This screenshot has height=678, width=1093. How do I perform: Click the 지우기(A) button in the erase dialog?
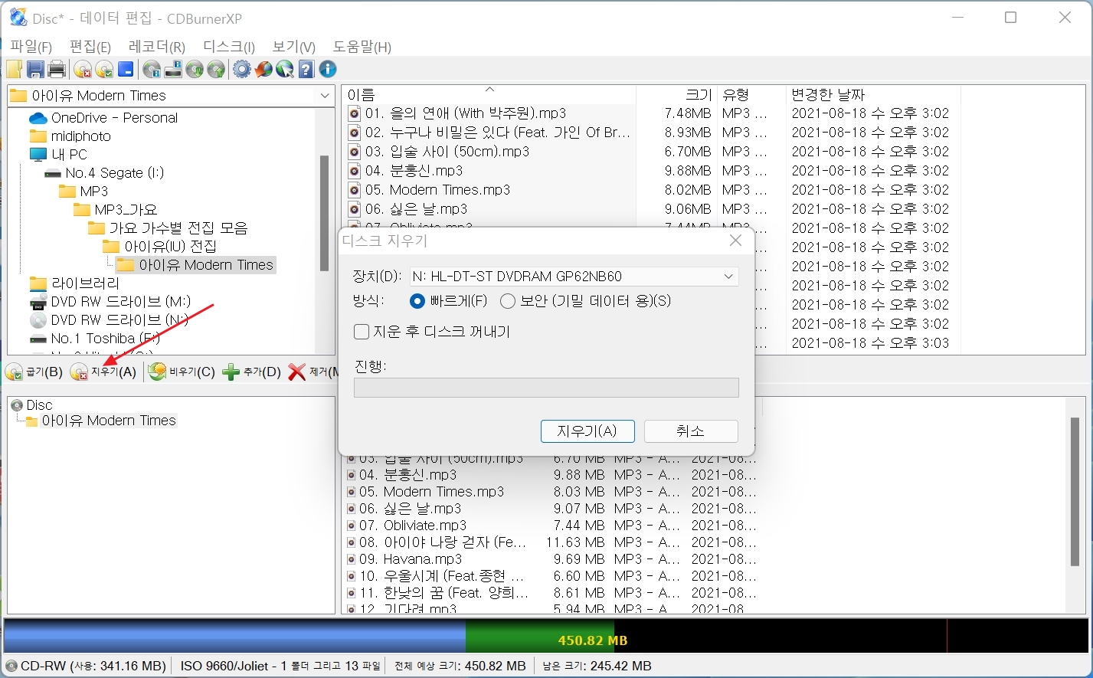587,431
